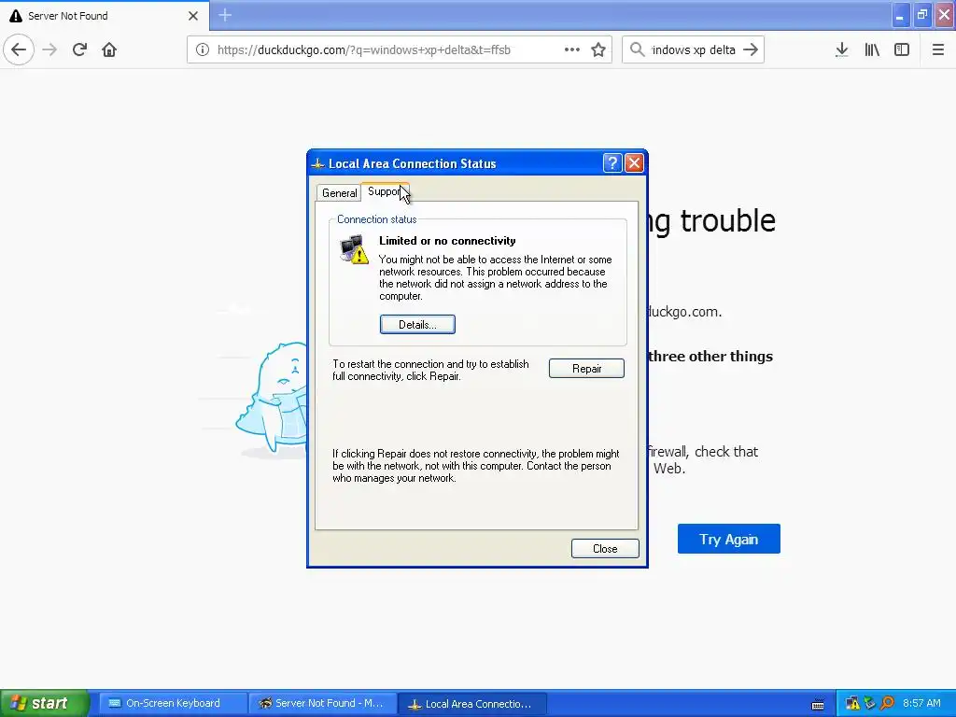Bookmark this page with the star icon

(x=598, y=50)
